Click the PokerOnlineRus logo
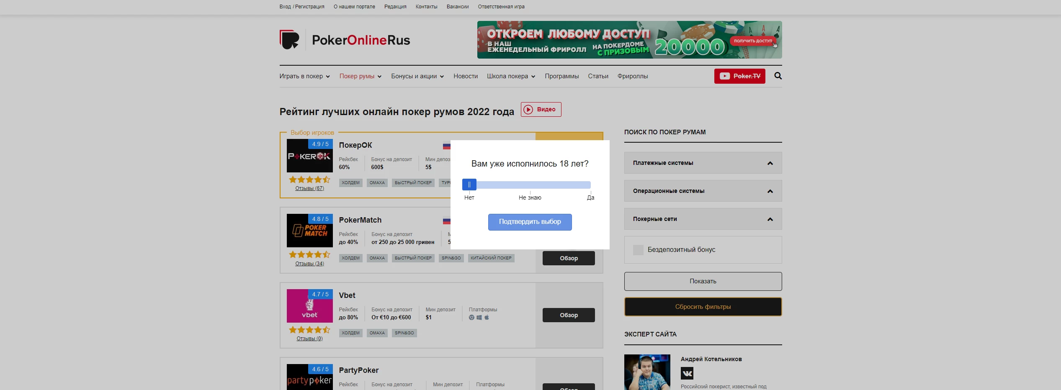Image resolution: width=1061 pixels, height=390 pixels. [x=345, y=40]
